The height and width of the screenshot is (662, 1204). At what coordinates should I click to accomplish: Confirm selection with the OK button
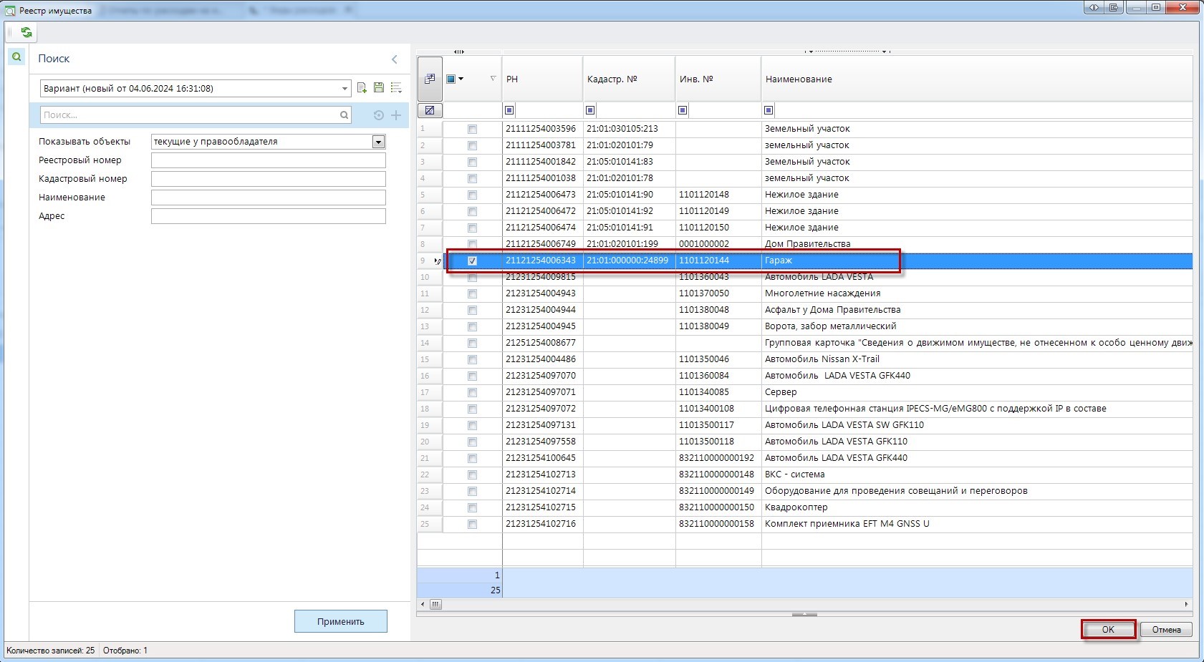1108,630
